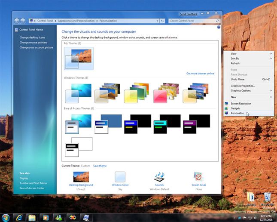Select the yellow-green Windows theme thumbnail

(137, 93)
